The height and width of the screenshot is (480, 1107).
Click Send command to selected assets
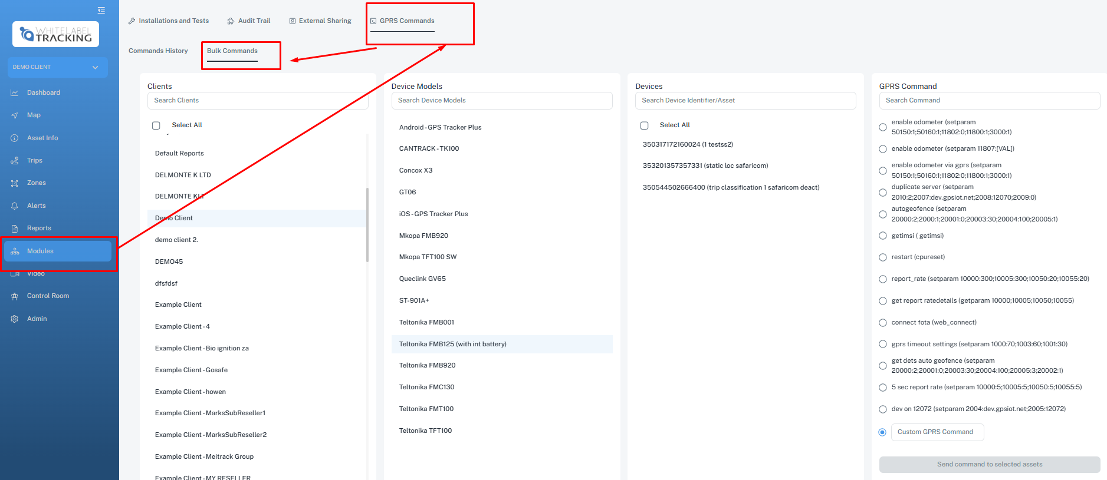click(x=989, y=465)
